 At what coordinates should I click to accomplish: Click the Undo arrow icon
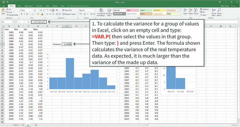[7, 2]
